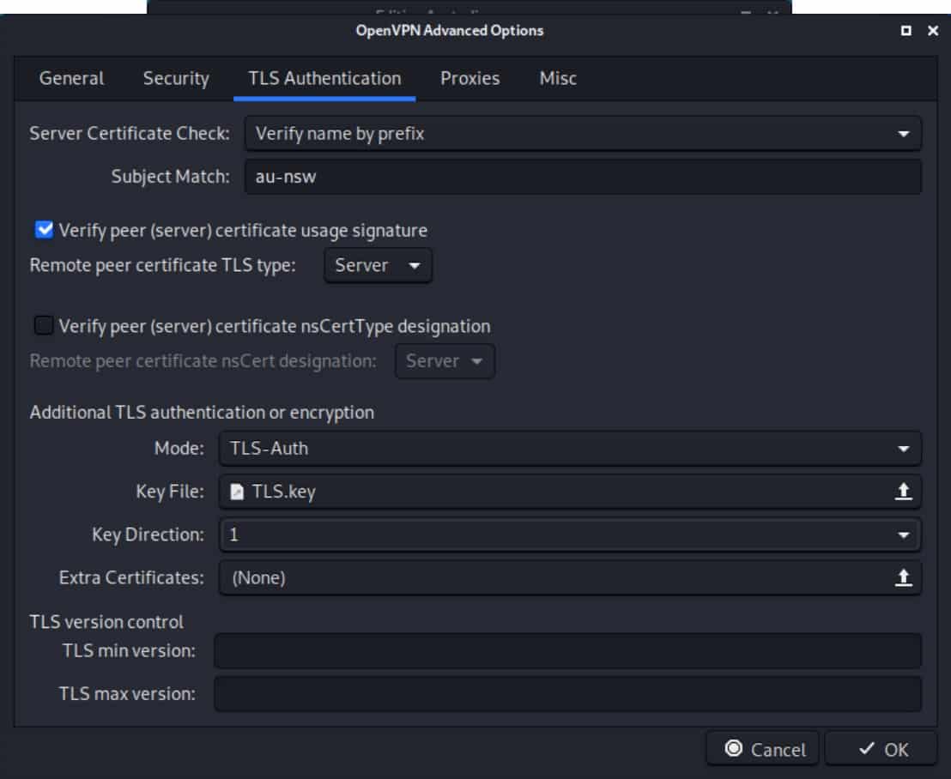
Task: Click the TLS version control heading
Action: click(x=106, y=622)
